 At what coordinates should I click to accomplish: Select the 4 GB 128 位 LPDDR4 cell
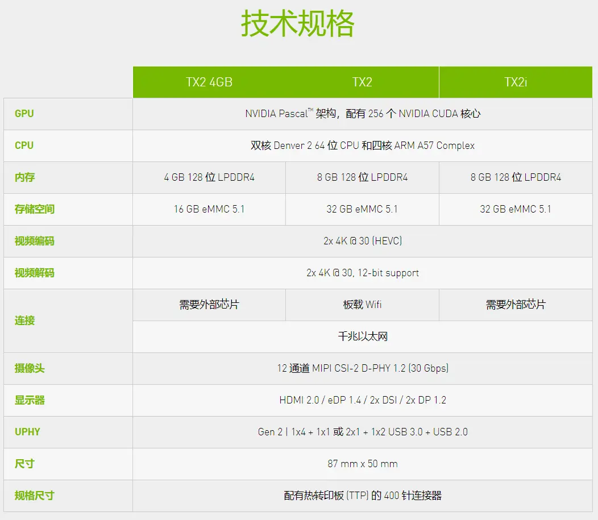pyautogui.click(x=209, y=177)
